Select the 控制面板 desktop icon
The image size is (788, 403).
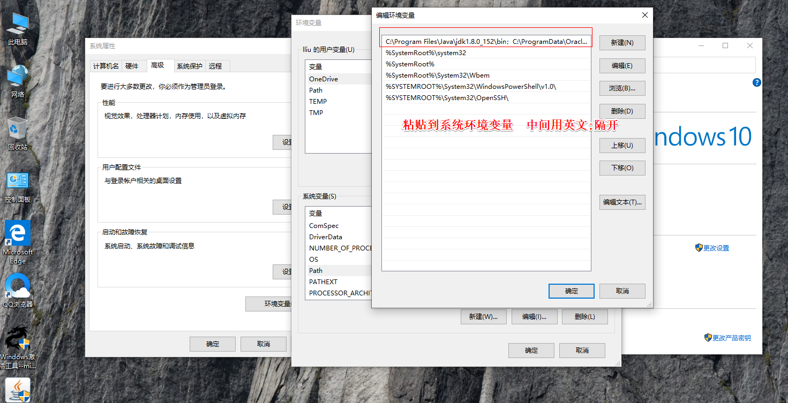pos(18,187)
